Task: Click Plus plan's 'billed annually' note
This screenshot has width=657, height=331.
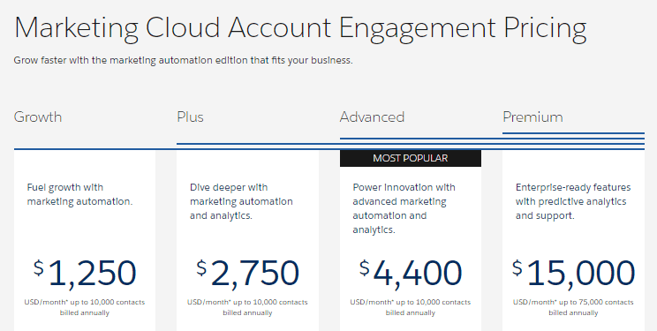Action: pos(247,312)
